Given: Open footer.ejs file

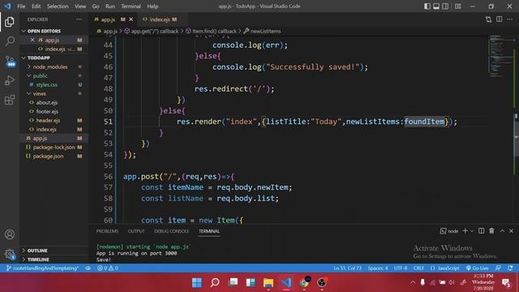Looking at the screenshot, I should pyautogui.click(x=47, y=112).
